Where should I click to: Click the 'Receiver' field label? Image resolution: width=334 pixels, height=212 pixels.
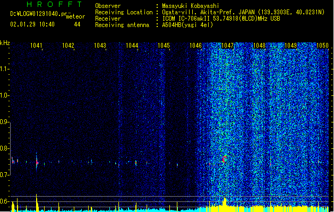[108, 19]
